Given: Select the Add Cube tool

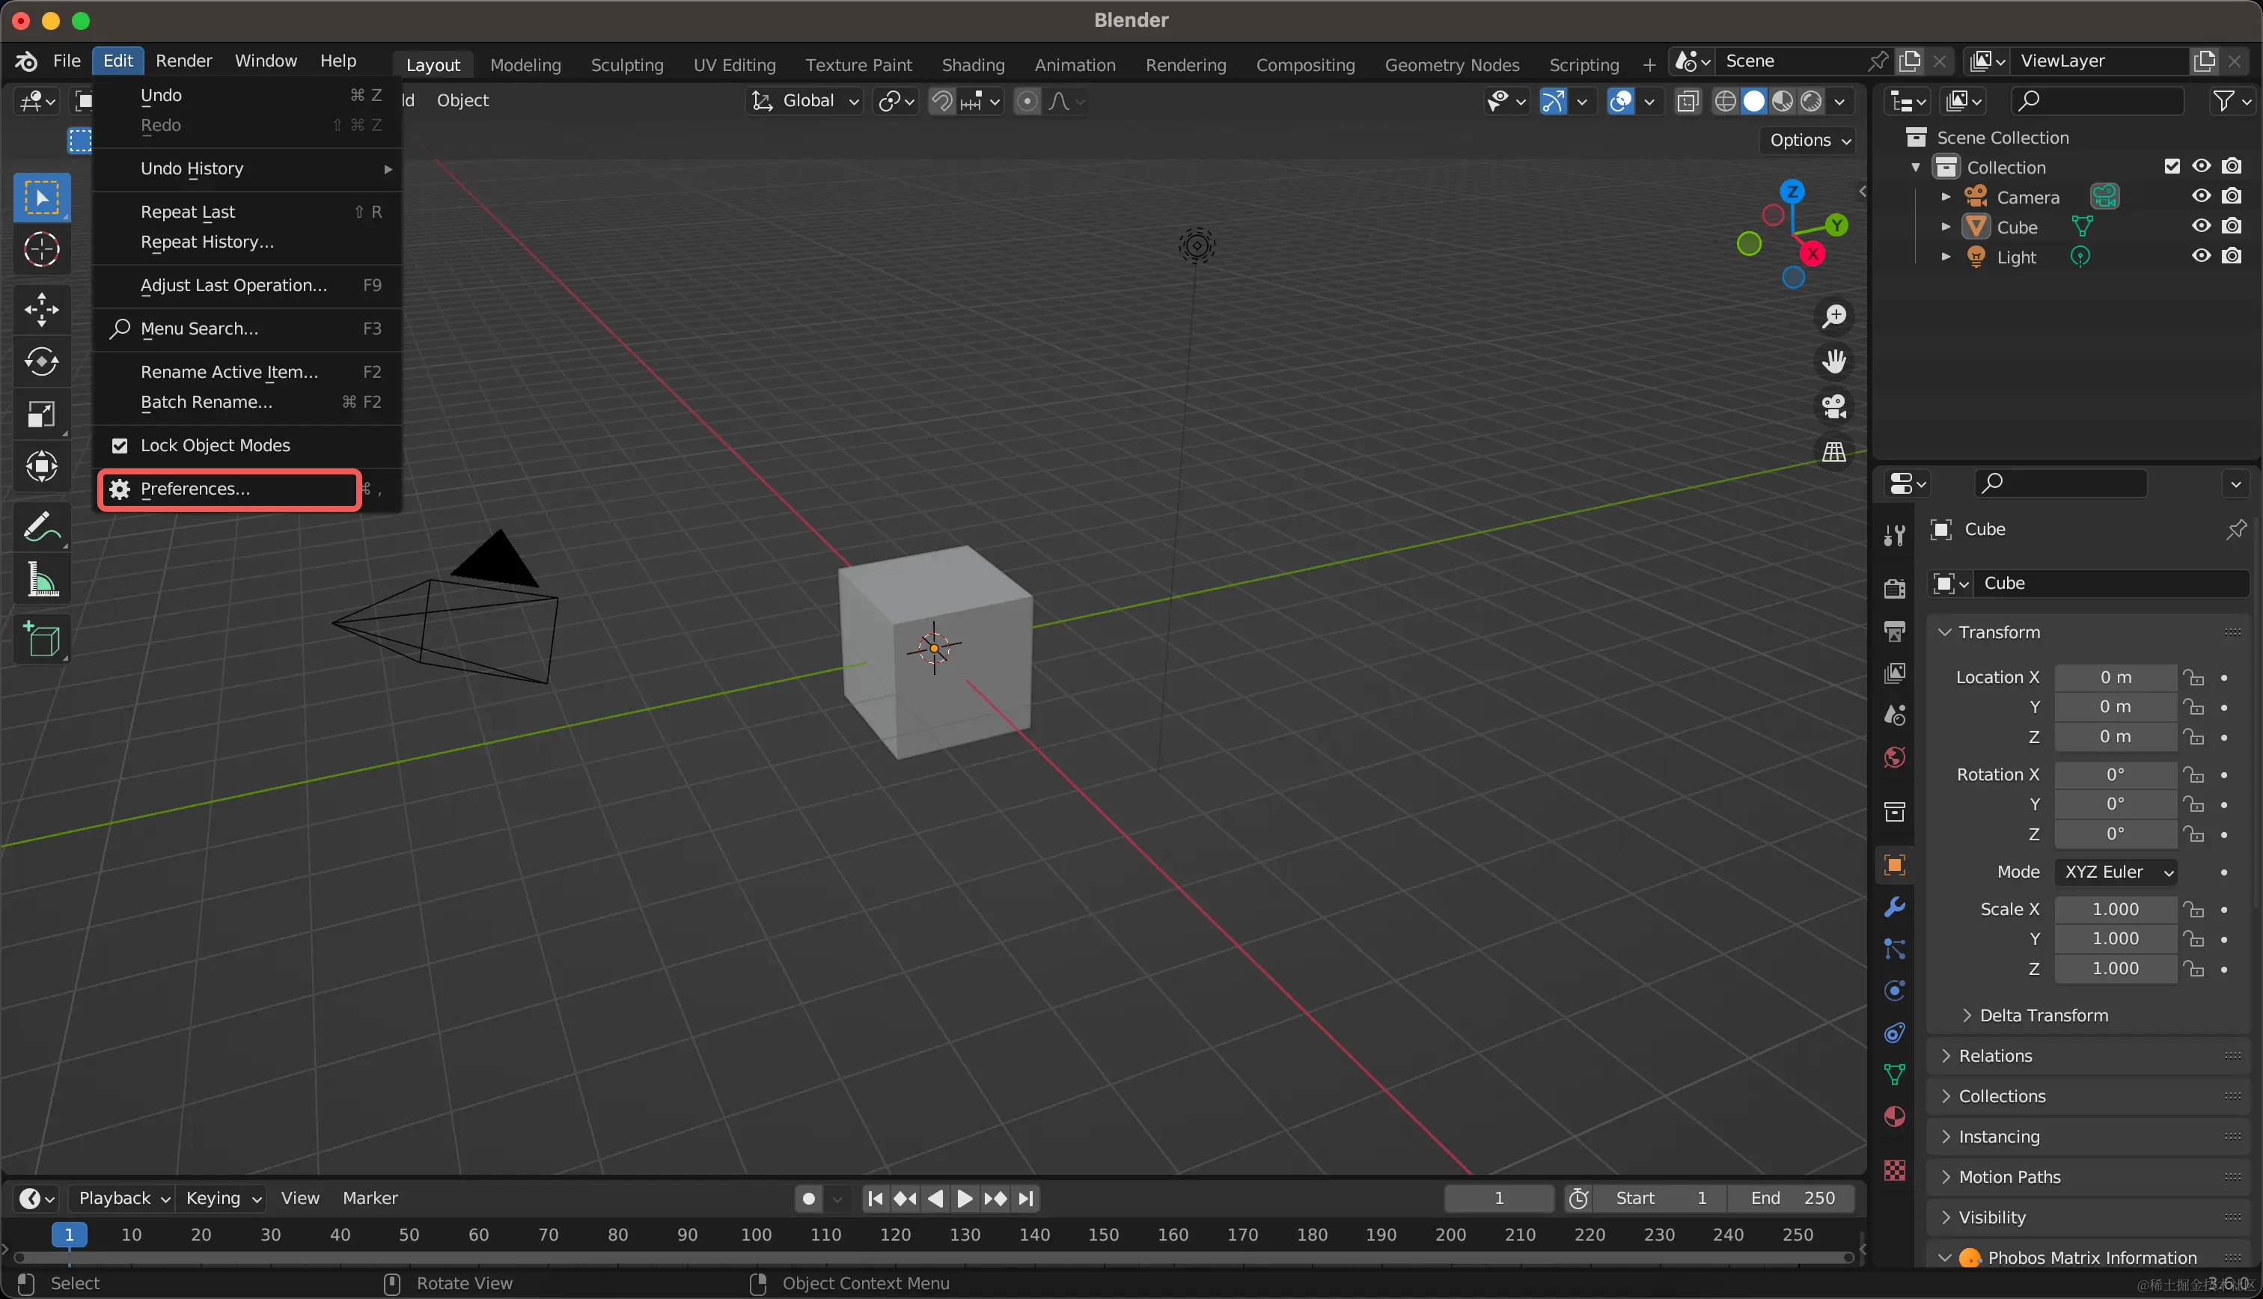Looking at the screenshot, I should [41, 639].
